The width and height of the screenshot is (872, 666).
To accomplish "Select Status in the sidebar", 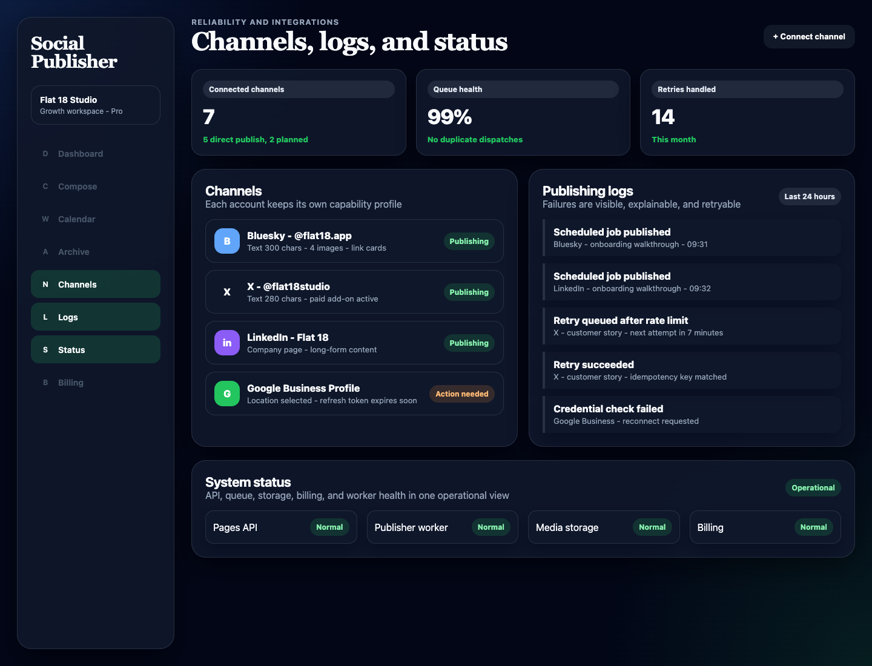I will [x=96, y=349].
